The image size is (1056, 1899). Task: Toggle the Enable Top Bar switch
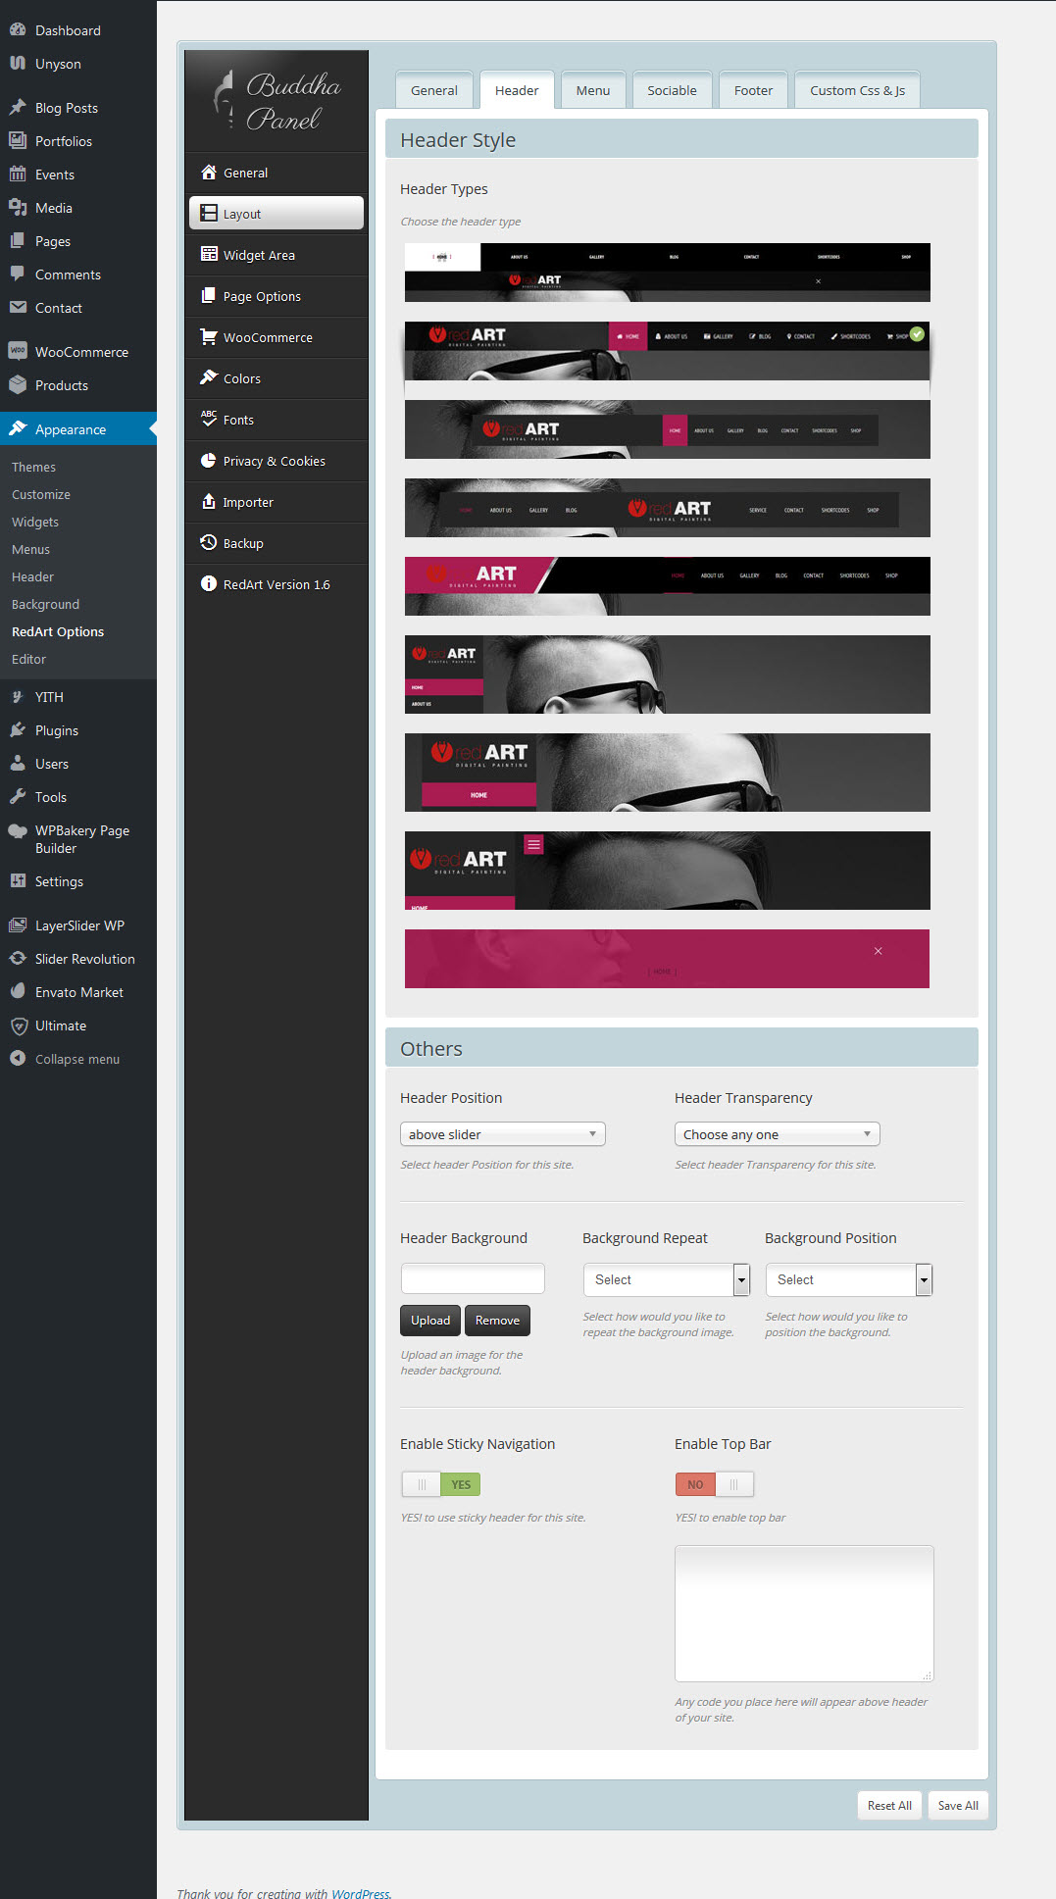pos(715,1484)
